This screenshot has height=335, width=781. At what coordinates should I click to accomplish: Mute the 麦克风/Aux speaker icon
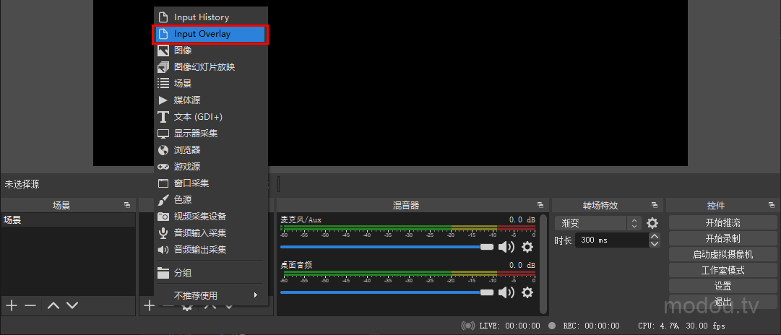click(x=506, y=247)
